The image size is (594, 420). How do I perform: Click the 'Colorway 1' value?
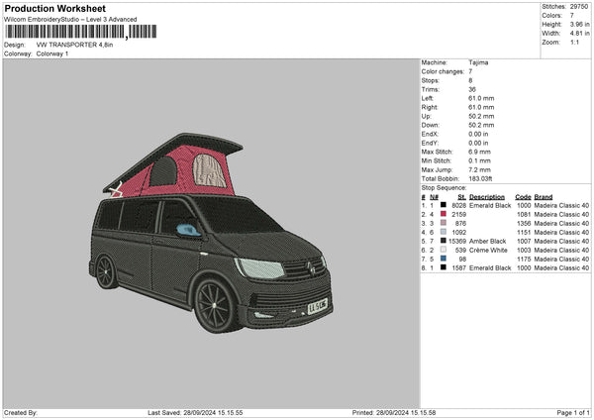[x=52, y=53]
